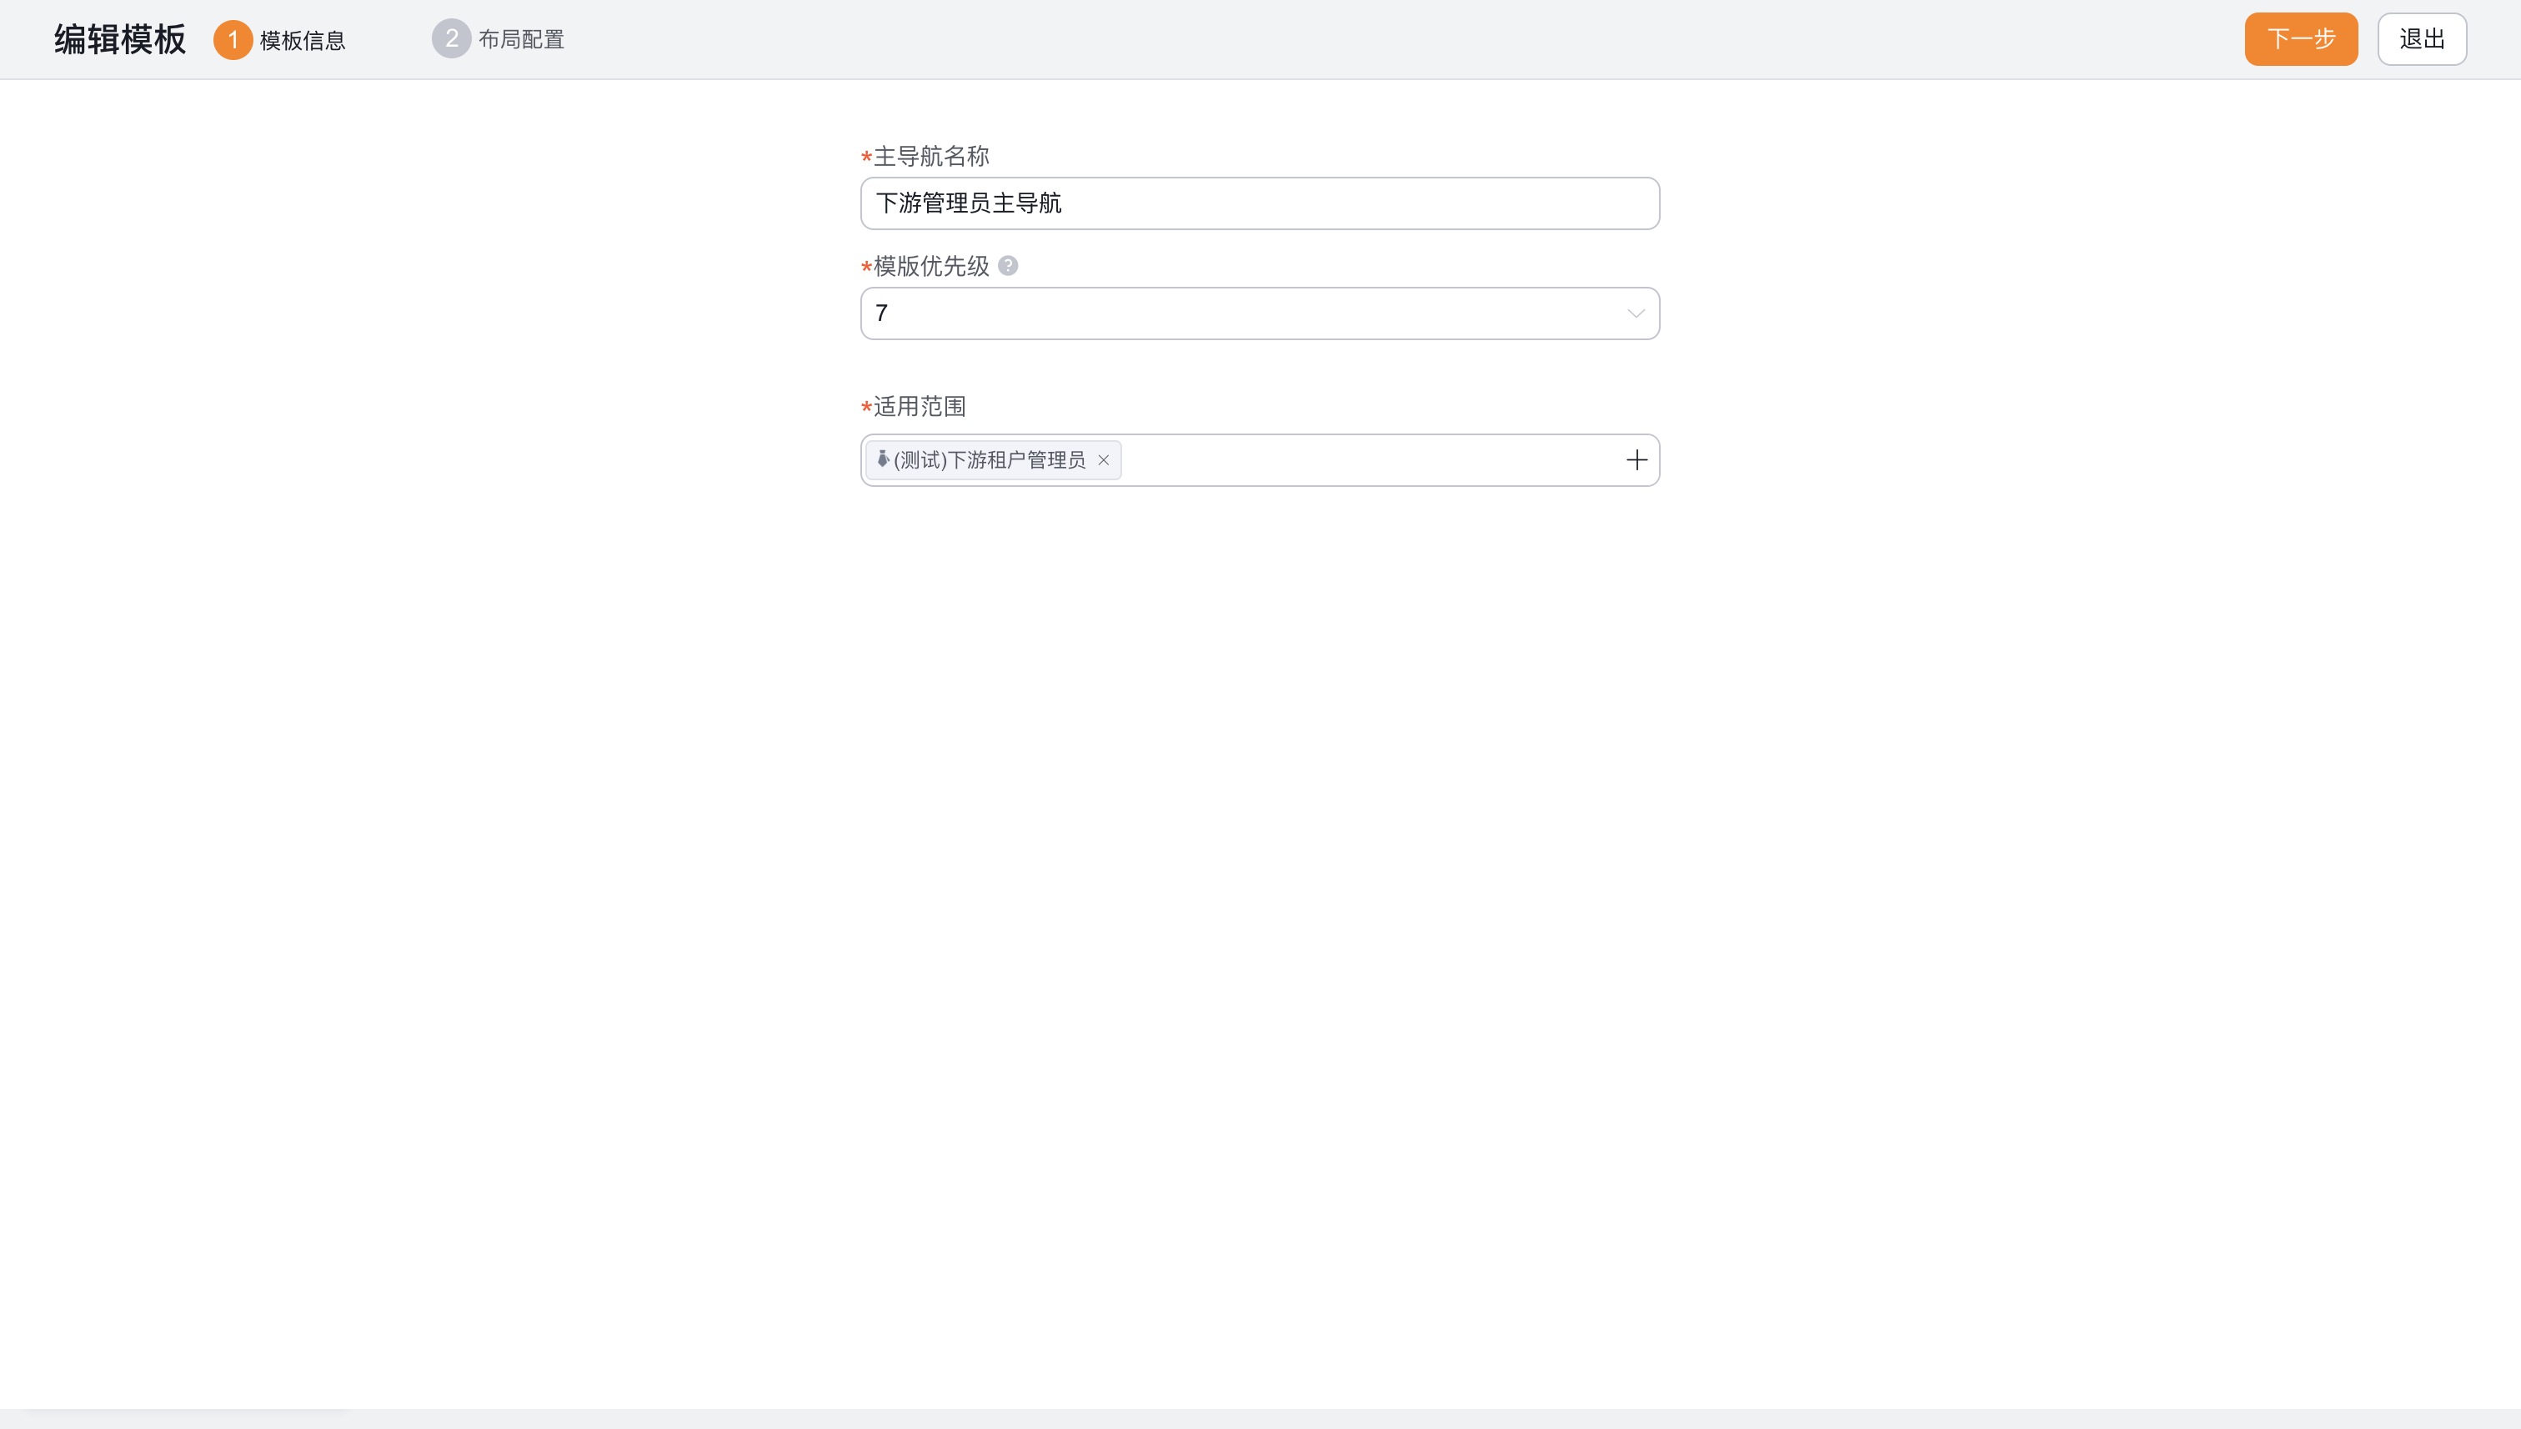Click the step 2 number circle

[x=451, y=39]
